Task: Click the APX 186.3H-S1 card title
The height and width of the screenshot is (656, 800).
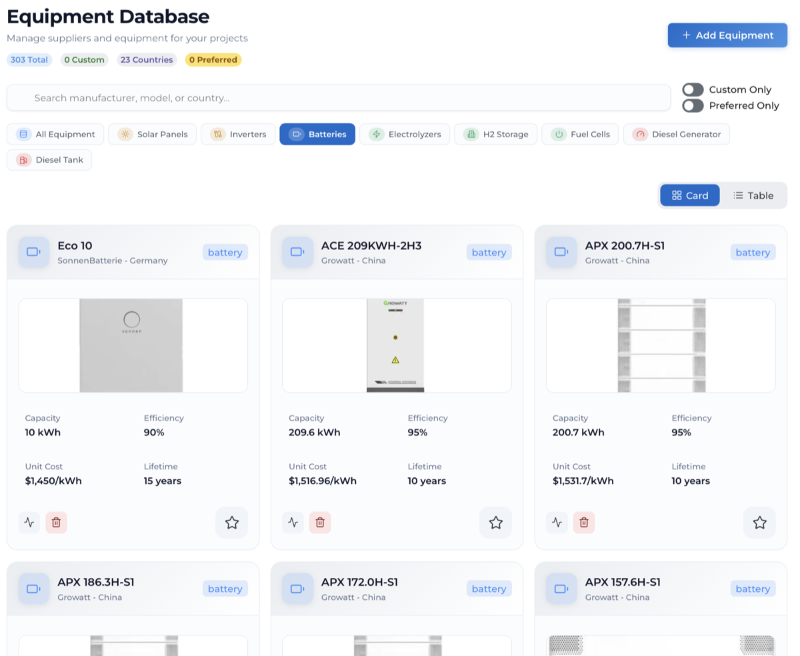Action: click(x=96, y=582)
